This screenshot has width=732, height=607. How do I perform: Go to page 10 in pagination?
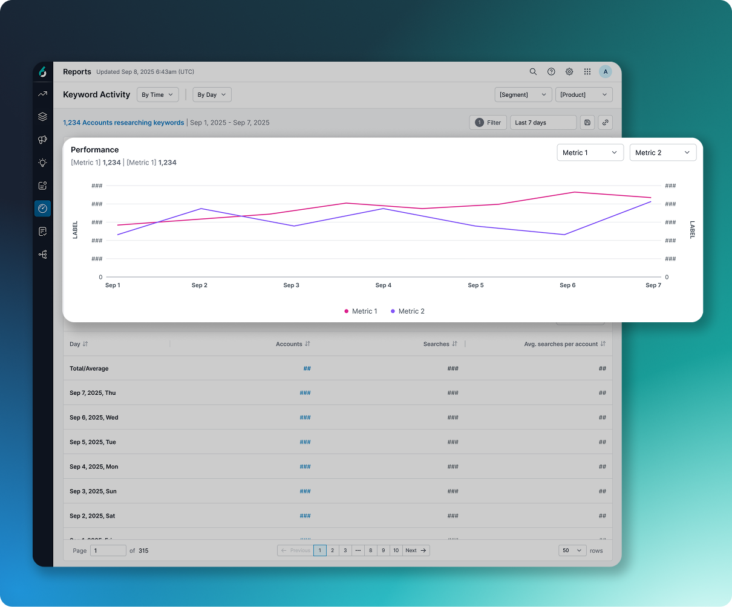(396, 550)
